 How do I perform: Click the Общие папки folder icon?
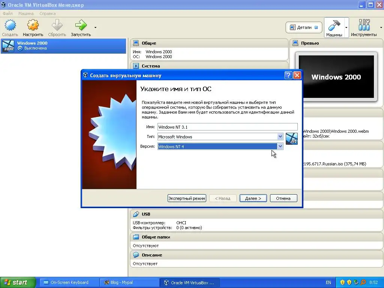pyautogui.click(x=136, y=237)
